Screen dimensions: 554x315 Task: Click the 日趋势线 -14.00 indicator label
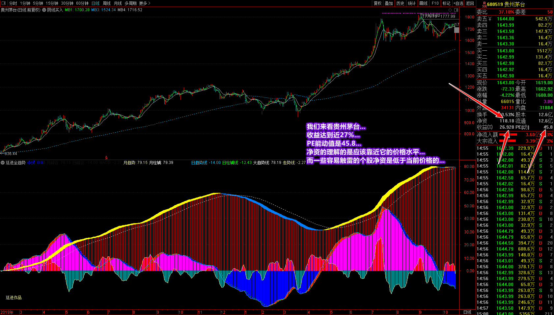(x=206, y=163)
